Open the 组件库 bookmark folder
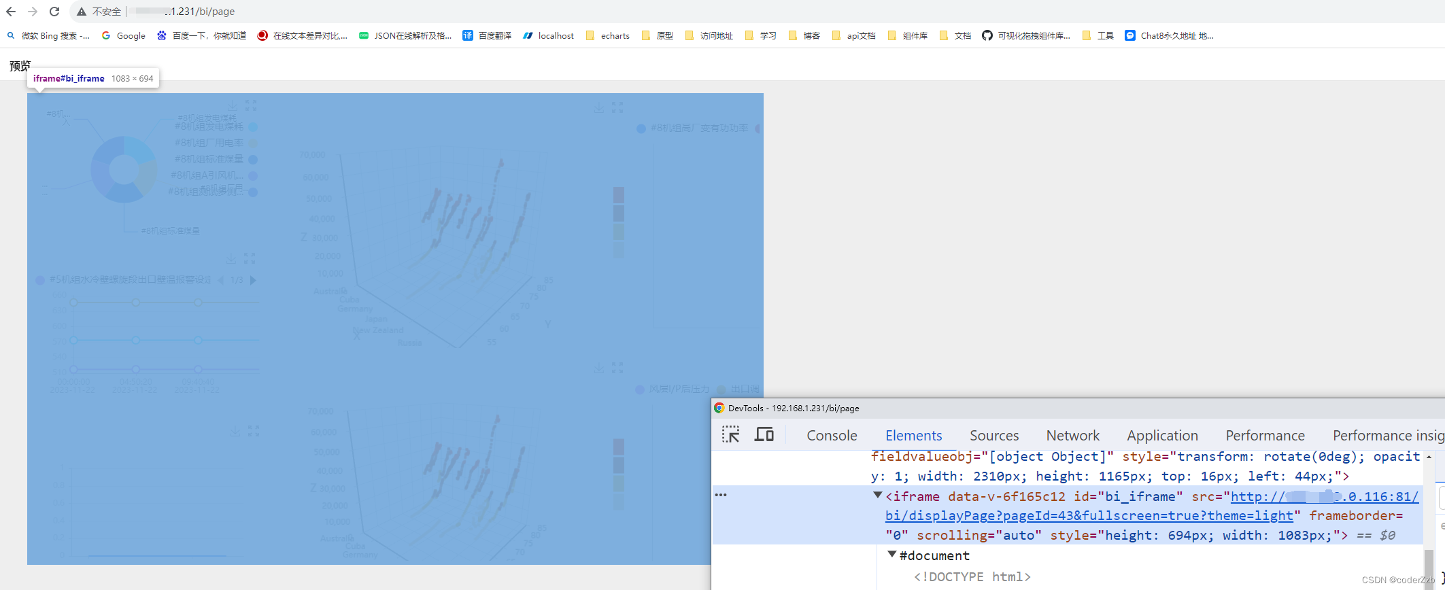The height and width of the screenshot is (590, 1445). point(907,35)
